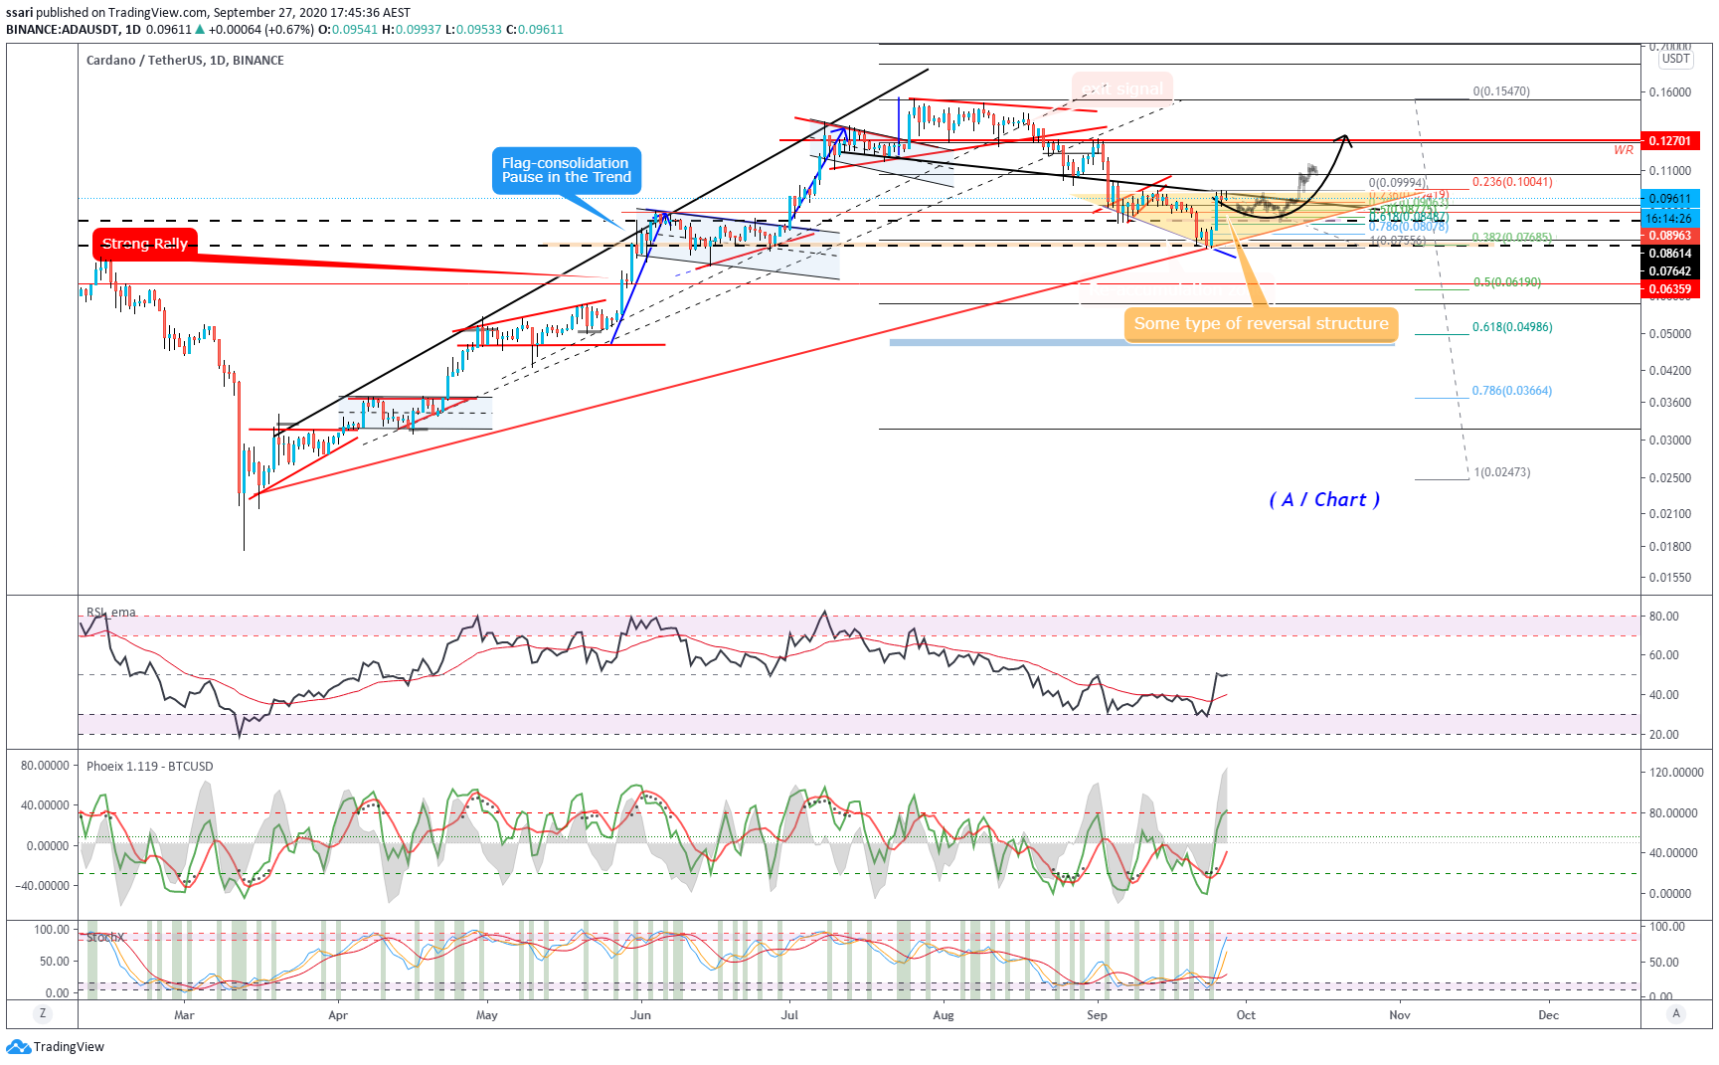Select the 0.236(0.10041) Fibonacci level label
The image size is (1719, 1065).
tap(1512, 182)
